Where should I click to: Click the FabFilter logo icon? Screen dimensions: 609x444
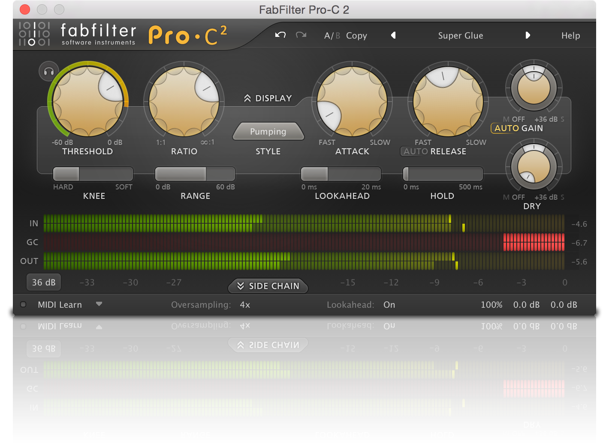click(34, 34)
